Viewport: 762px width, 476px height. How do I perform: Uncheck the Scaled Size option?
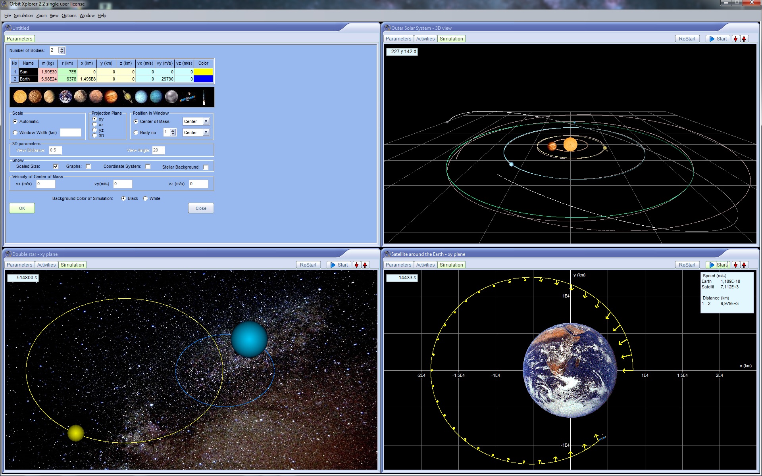56,166
